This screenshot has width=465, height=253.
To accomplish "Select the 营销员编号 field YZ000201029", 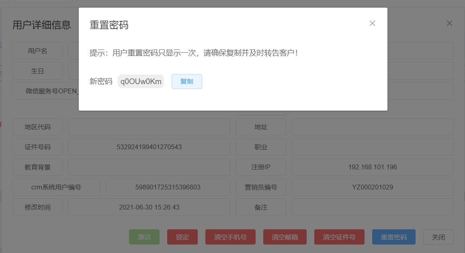I will [x=372, y=187].
